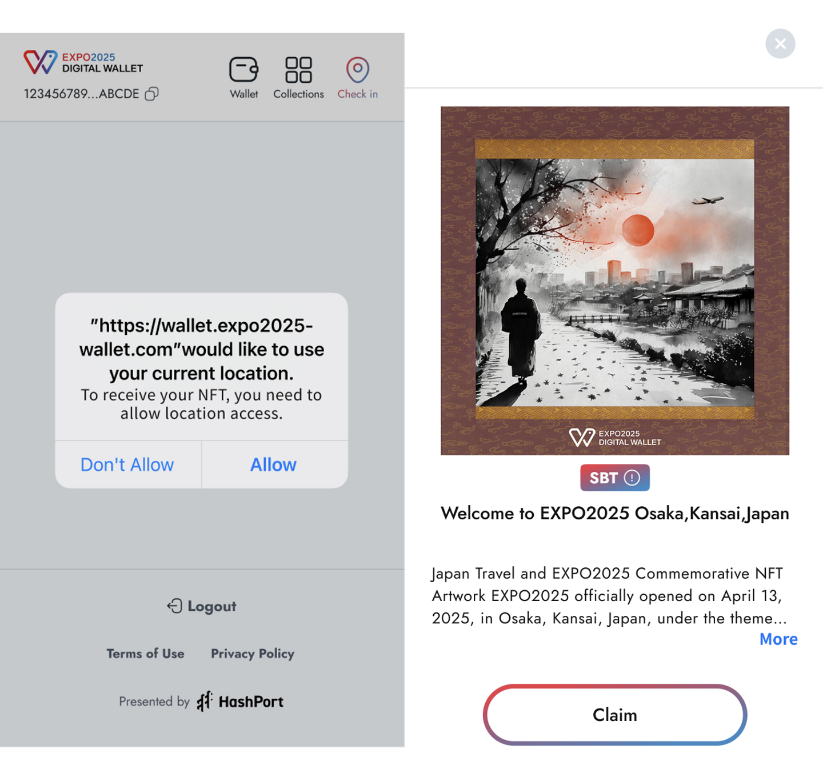Click the SBT info exclamation icon
823x781 pixels.
(632, 478)
